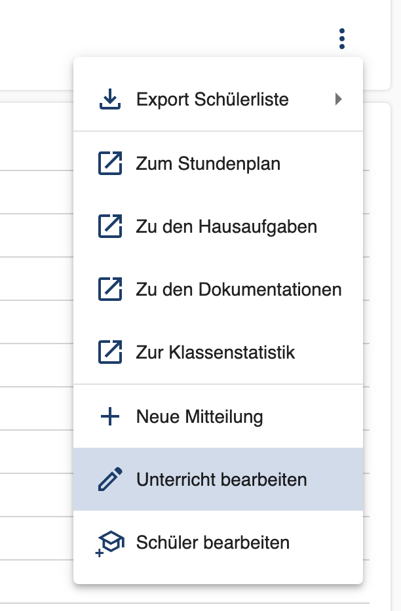
Task: Open Zur Klassenstatistik
Action: pos(216,352)
